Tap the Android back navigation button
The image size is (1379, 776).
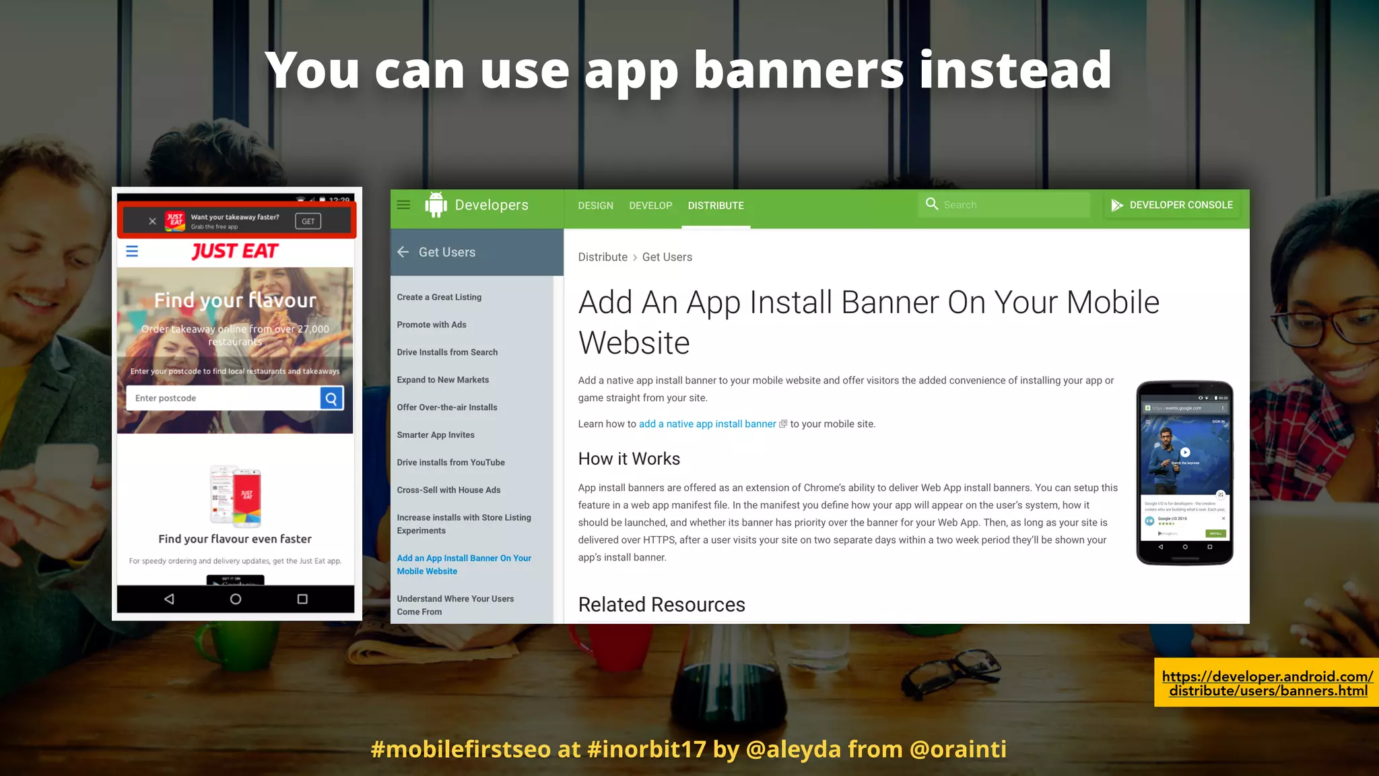pyautogui.click(x=169, y=599)
